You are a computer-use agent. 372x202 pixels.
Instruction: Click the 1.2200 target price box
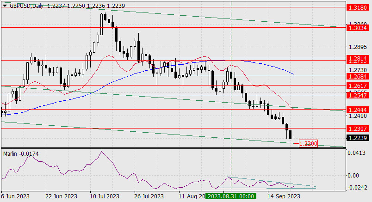click(308, 143)
